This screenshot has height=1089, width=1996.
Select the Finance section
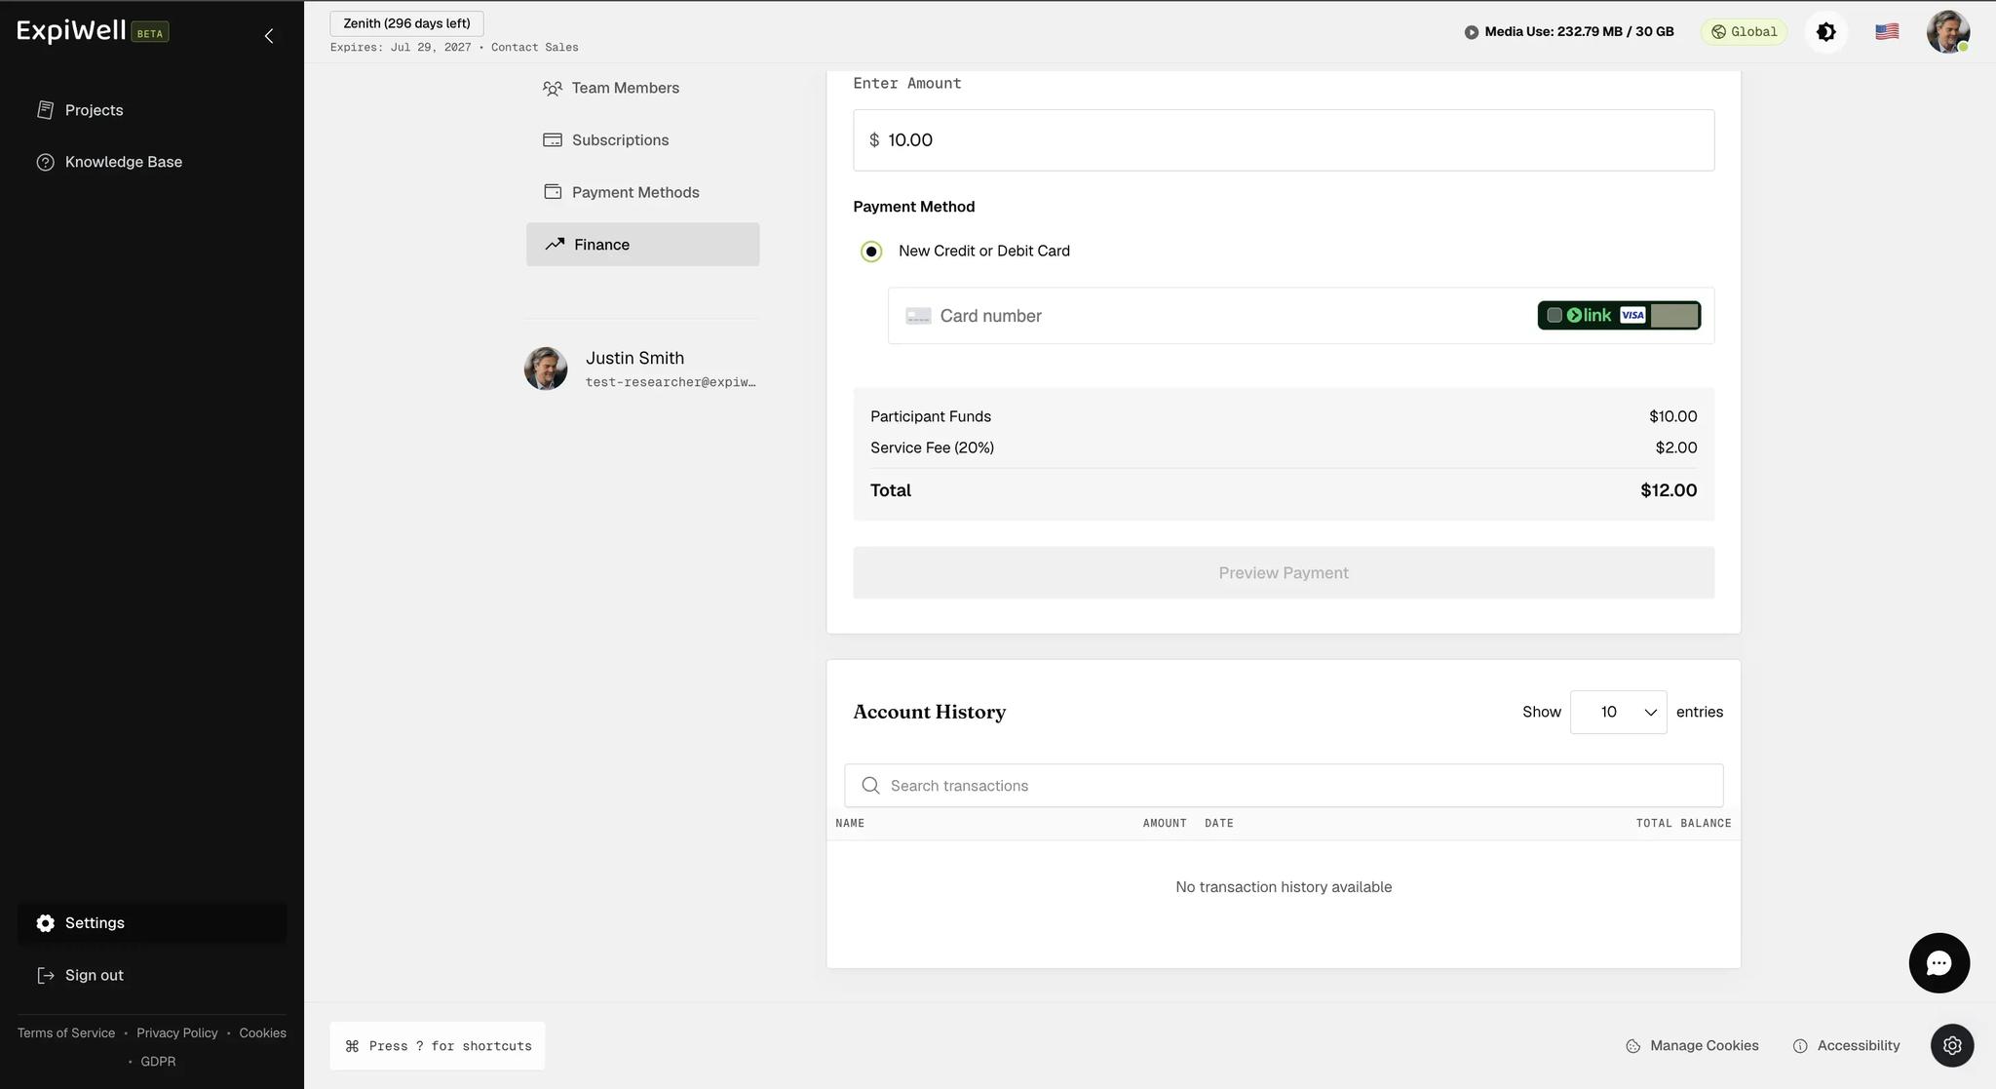pos(642,245)
